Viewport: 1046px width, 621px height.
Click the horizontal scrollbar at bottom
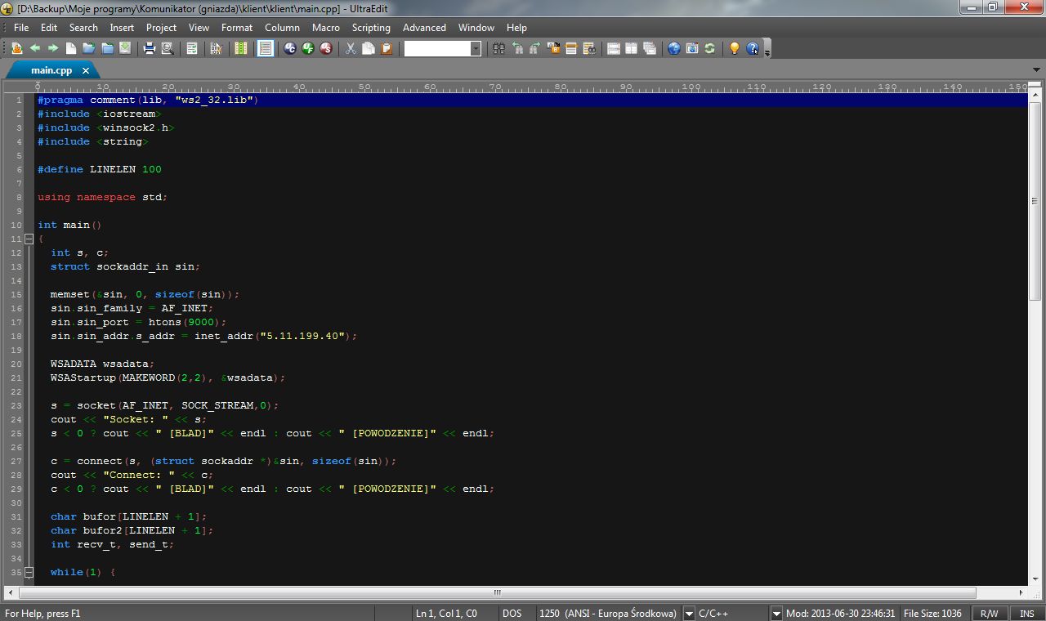pos(496,592)
